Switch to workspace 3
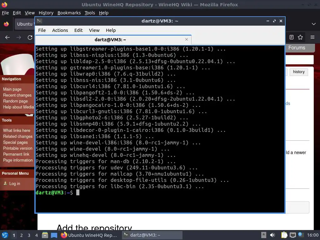Image resolution: width=320 pixels, height=240 pixels. pos(29,235)
